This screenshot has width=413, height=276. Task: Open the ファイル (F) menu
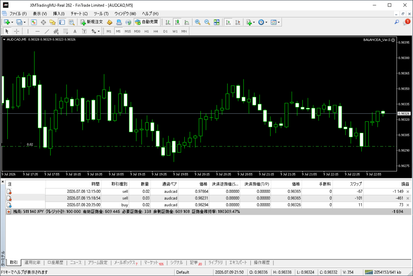(18, 13)
